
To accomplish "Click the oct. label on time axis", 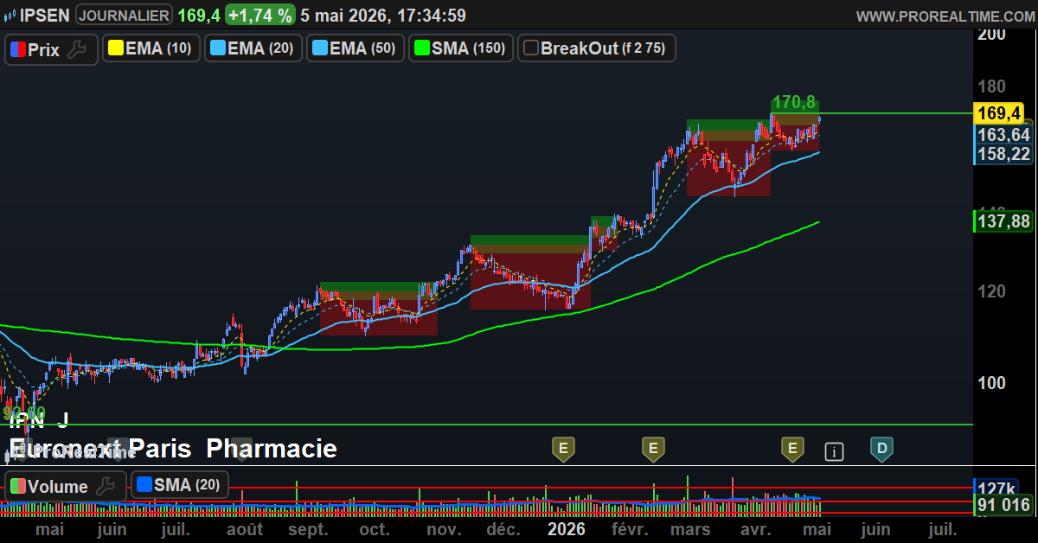I will pyautogui.click(x=374, y=529).
